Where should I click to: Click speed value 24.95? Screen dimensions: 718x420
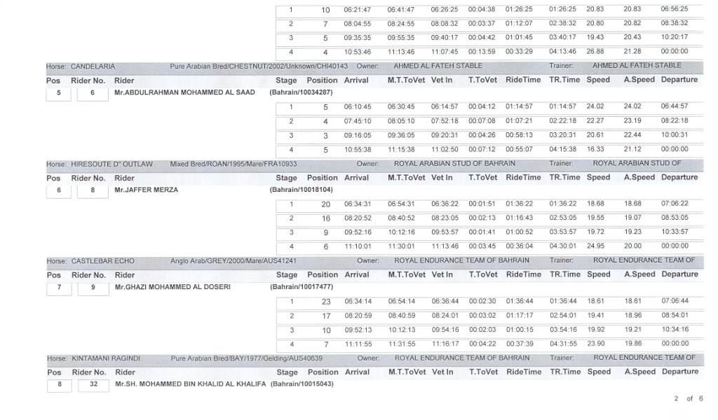point(596,246)
